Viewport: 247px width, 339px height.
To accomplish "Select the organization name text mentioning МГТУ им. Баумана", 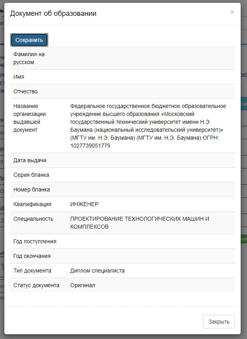I will 148,126.
